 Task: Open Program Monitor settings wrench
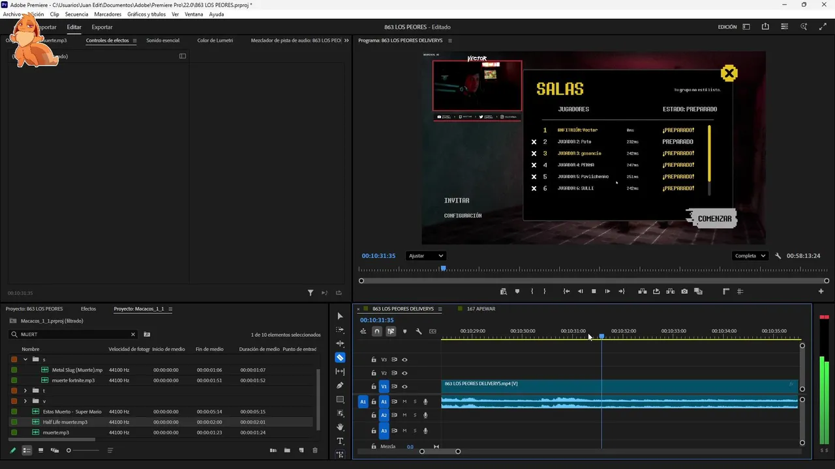(x=778, y=256)
